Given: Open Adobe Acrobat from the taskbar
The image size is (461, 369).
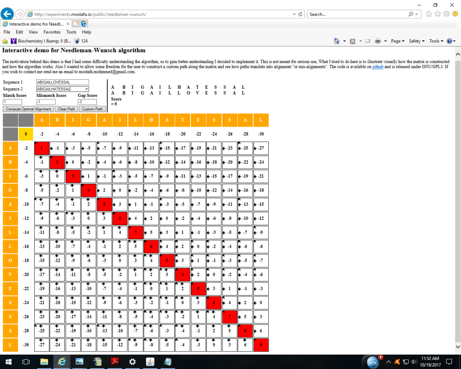Looking at the screenshot, I should (115, 361).
